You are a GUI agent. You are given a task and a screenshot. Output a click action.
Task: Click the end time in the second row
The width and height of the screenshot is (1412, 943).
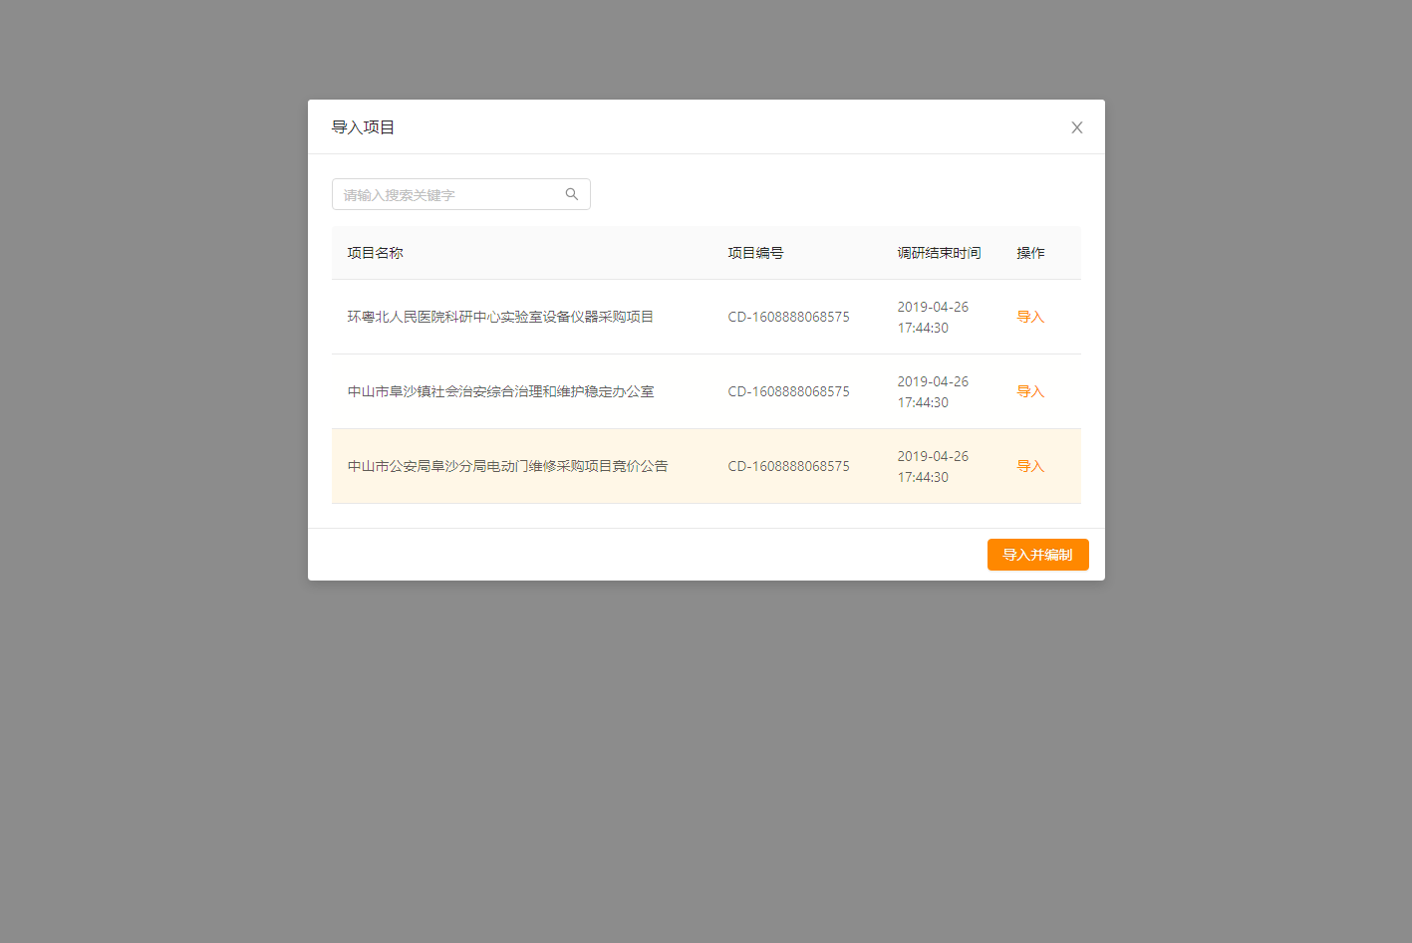(x=932, y=391)
